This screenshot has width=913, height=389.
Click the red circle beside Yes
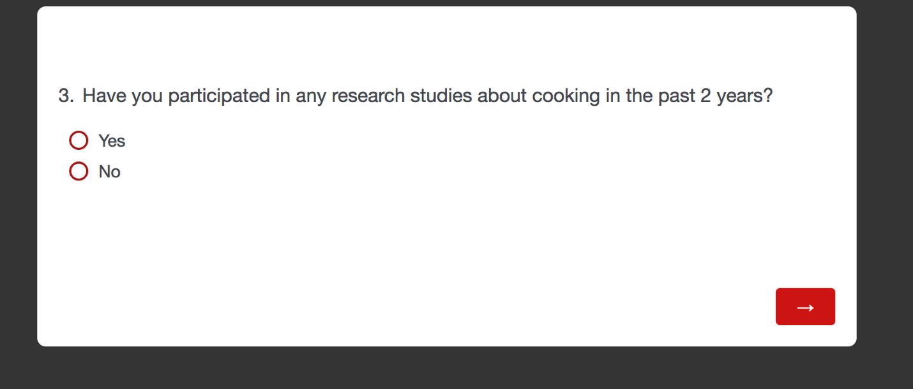click(79, 140)
